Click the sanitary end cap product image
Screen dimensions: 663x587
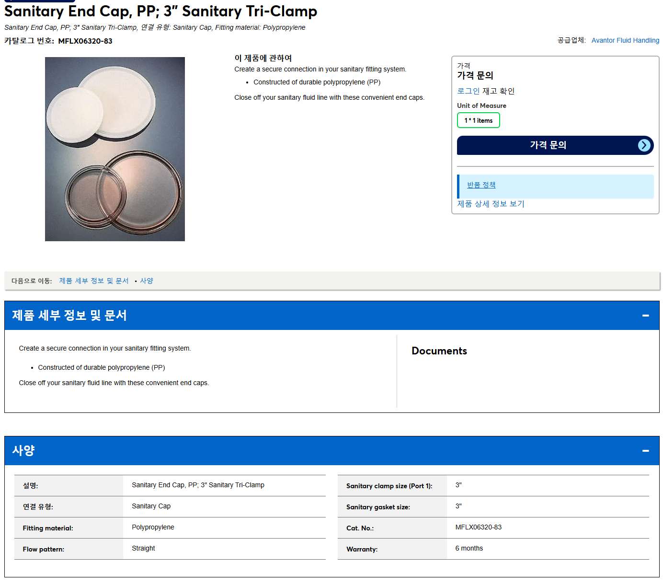point(115,149)
